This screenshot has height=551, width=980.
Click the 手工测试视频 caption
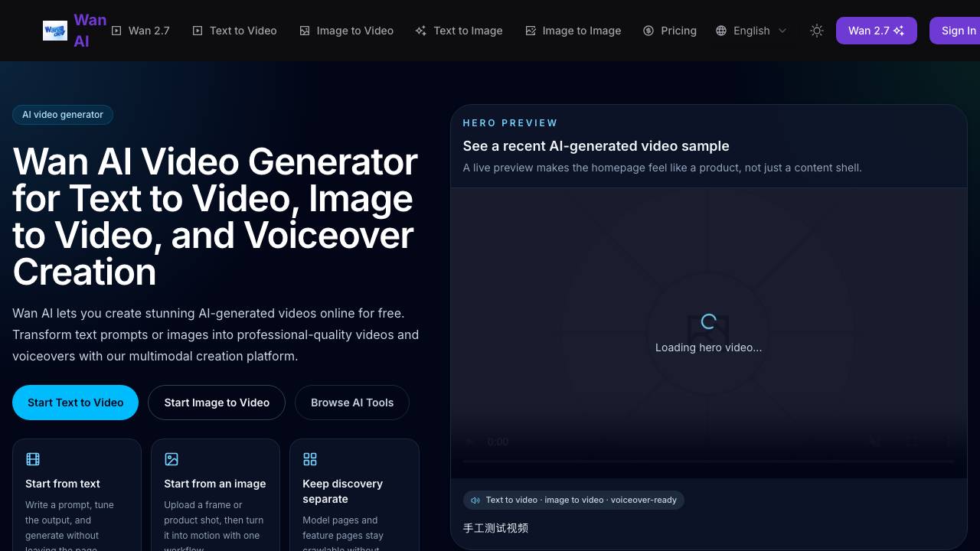tap(495, 528)
